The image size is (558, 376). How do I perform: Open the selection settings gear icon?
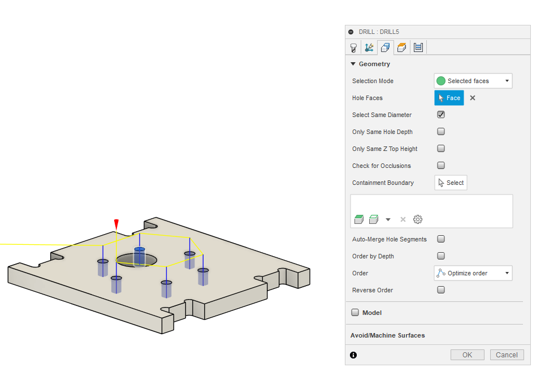pyautogui.click(x=418, y=219)
